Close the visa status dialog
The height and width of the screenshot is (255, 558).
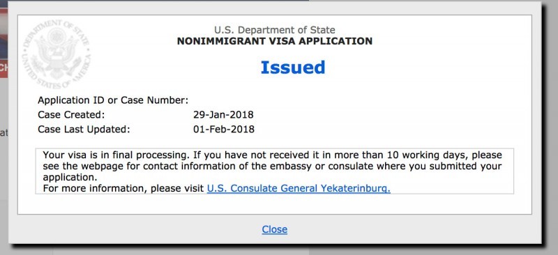point(274,229)
